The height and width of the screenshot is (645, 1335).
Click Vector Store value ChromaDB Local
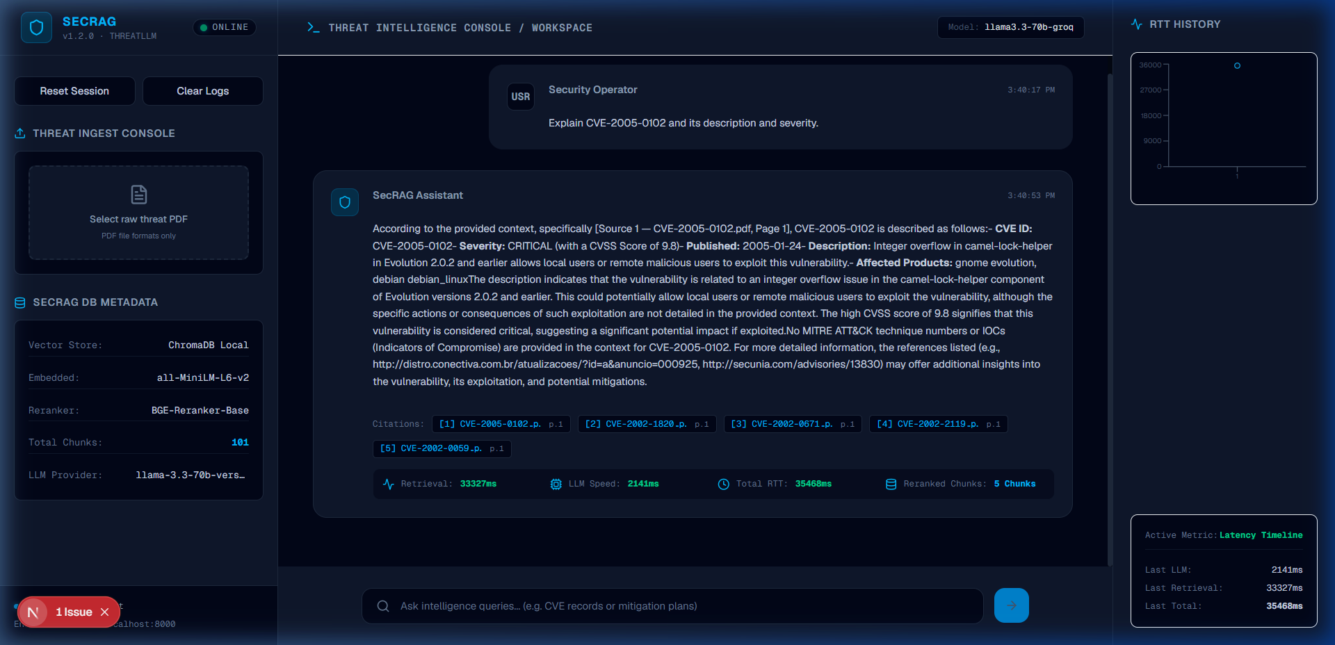209,345
